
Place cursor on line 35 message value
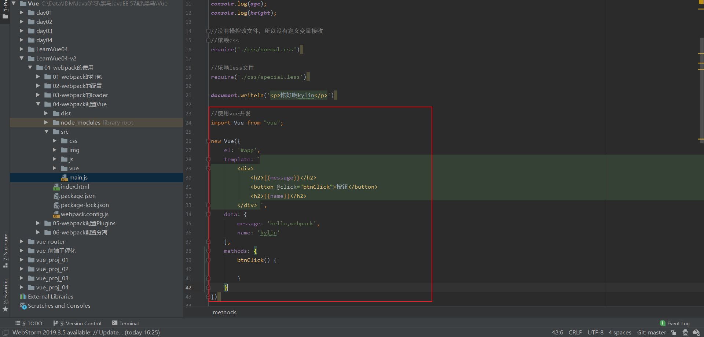click(x=291, y=223)
